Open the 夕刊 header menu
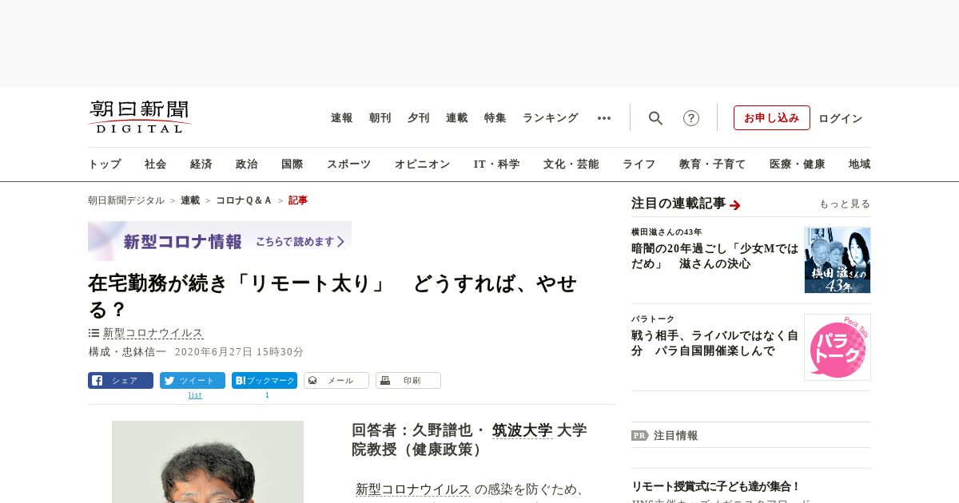The image size is (959, 503). click(419, 118)
